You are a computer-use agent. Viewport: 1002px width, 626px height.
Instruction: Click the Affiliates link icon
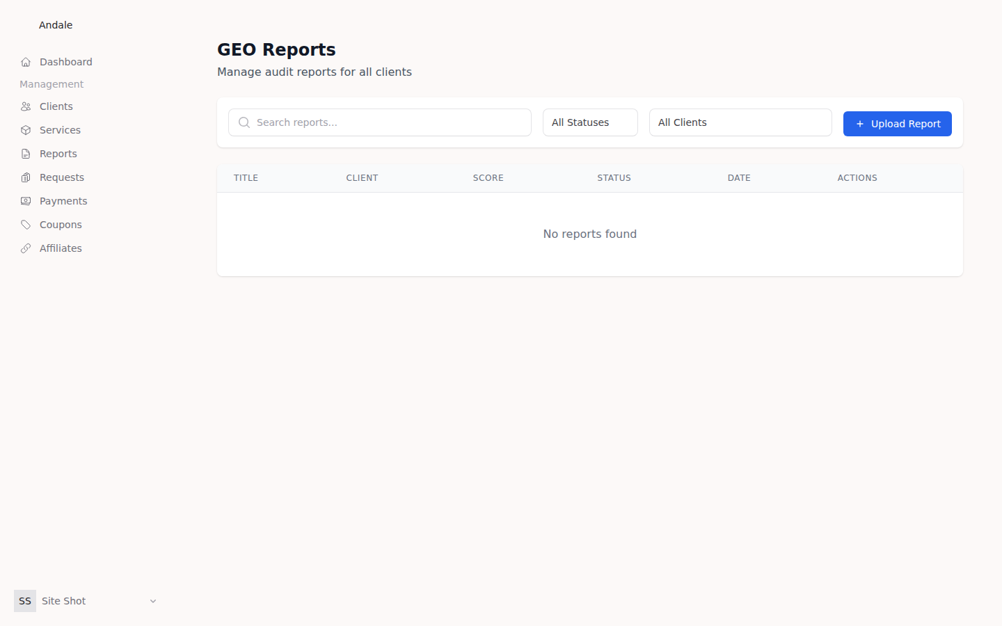[x=26, y=248]
